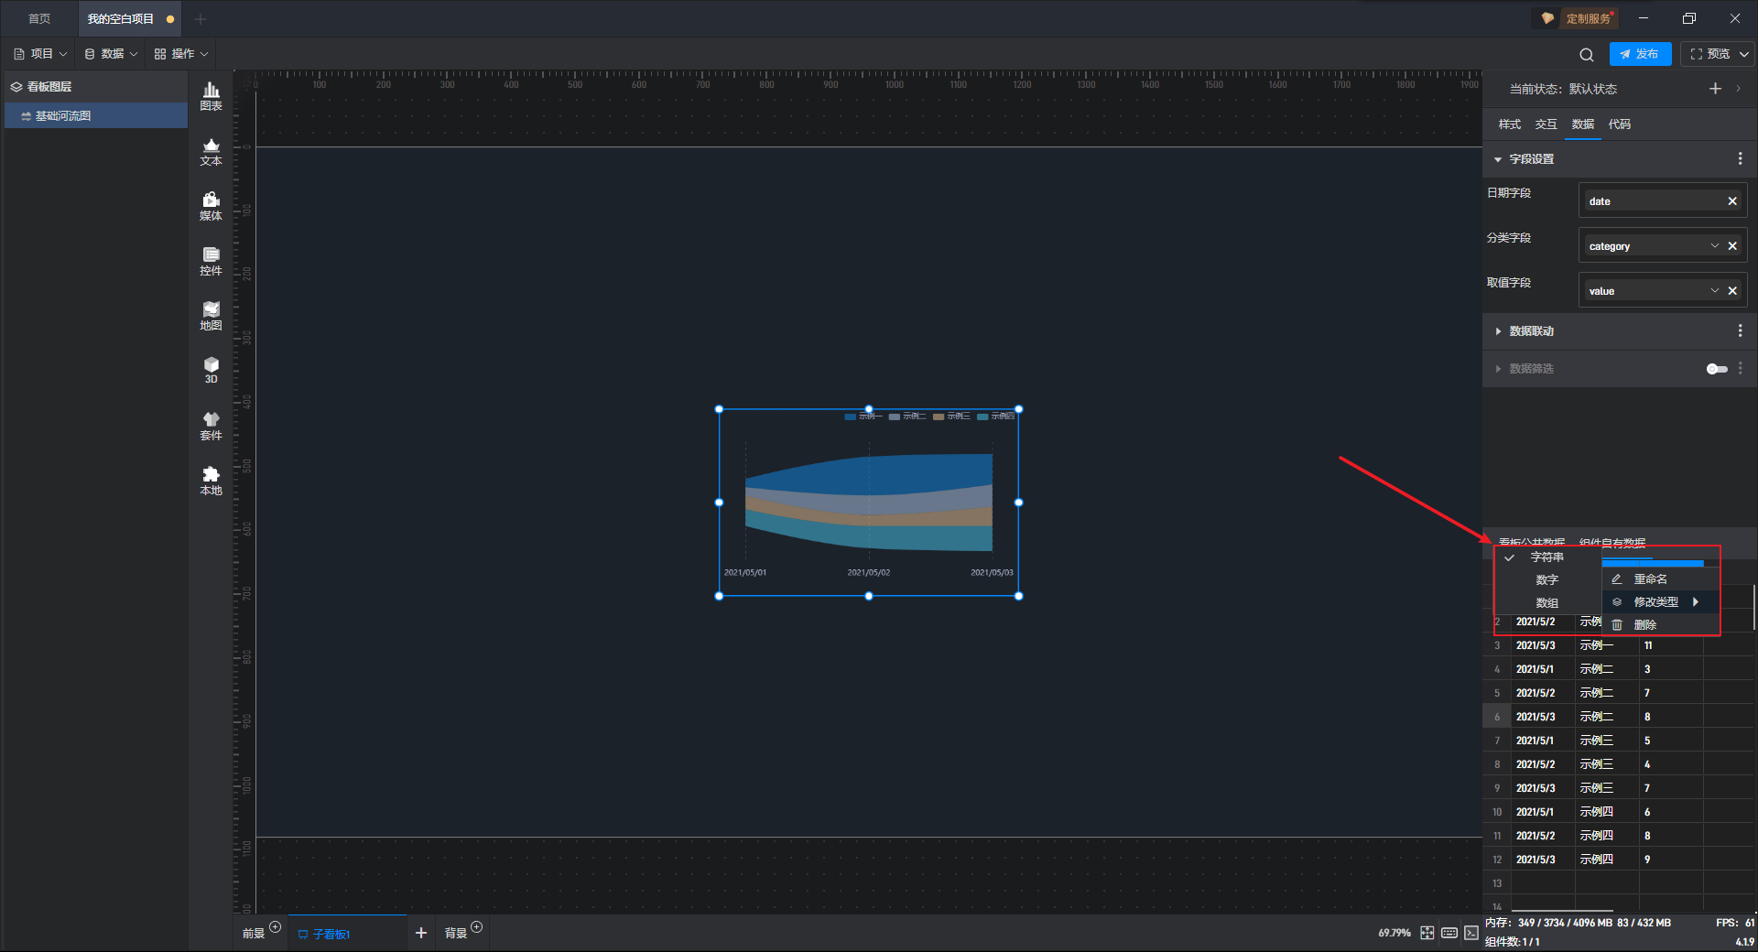Viewport: 1758px width, 952px height.
Task: Click the 前景 foreground button
Action: coord(254,934)
